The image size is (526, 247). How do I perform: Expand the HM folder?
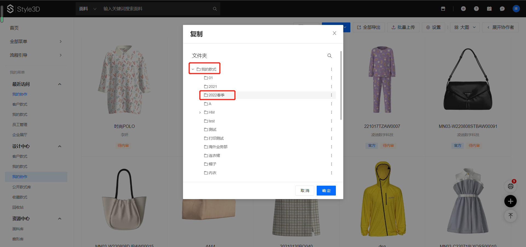[200, 112]
